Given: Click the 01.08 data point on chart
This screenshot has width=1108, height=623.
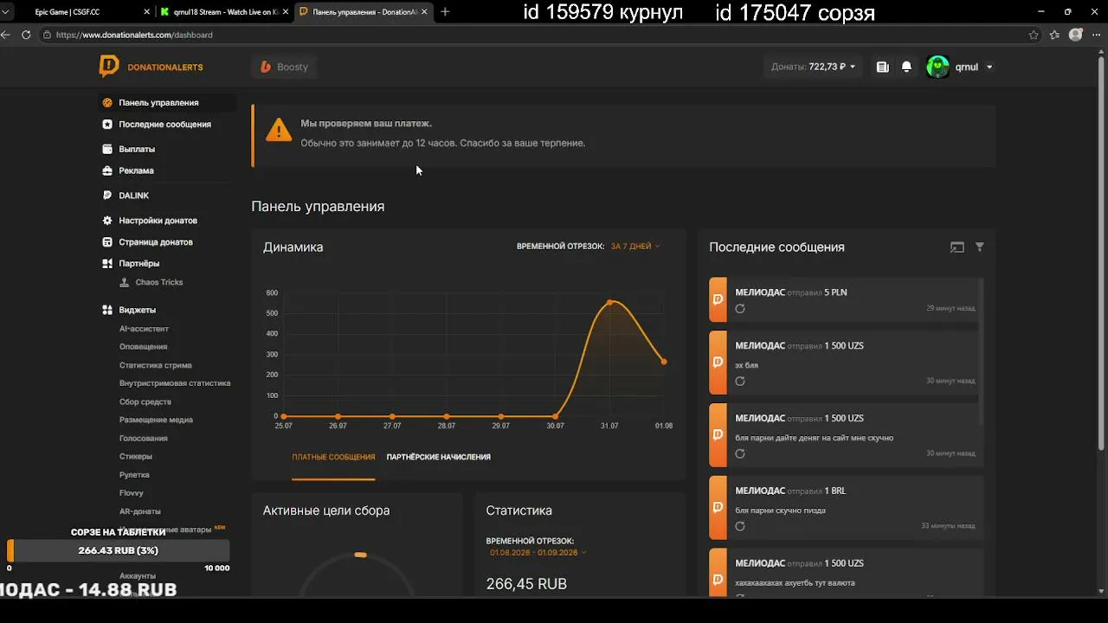Looking at the screenshot, I should [664, 362].
